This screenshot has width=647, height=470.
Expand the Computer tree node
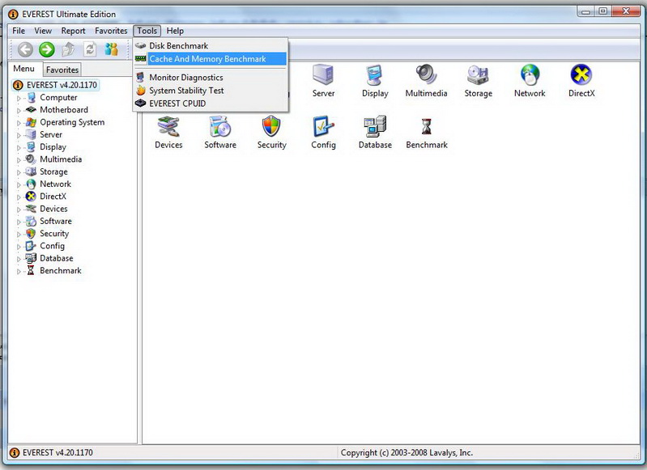[x=19, y=98]
